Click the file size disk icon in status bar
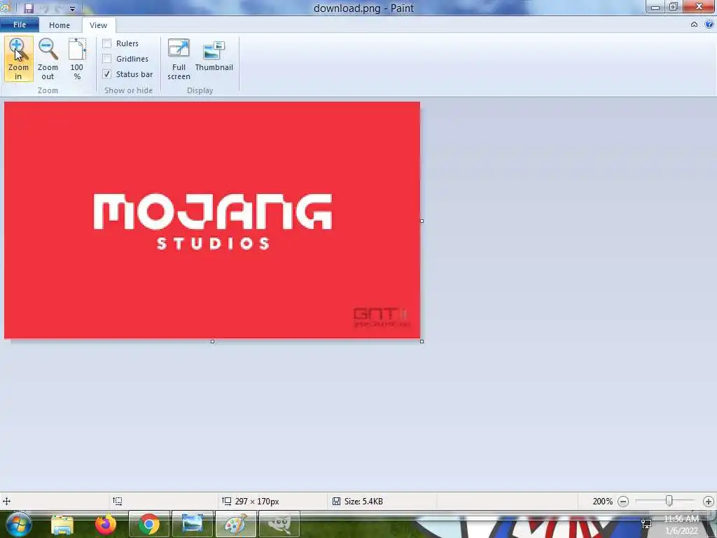Viewport: 717px width, 538px height. tap(336, 502)
